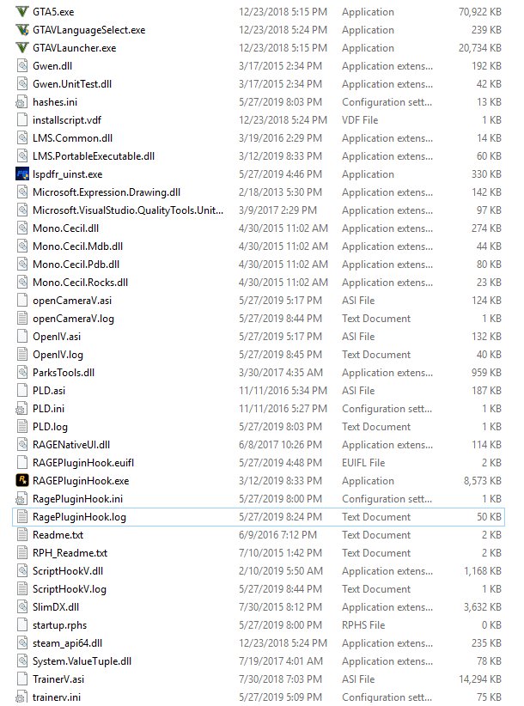Select the Microsoft.VisualStudio.QualityTools.Unit... file name
The width and height of the screenshot is (524, 706).
click(128, 210)
